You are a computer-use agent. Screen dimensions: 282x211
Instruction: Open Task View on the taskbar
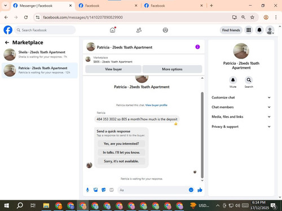point(33,205)
